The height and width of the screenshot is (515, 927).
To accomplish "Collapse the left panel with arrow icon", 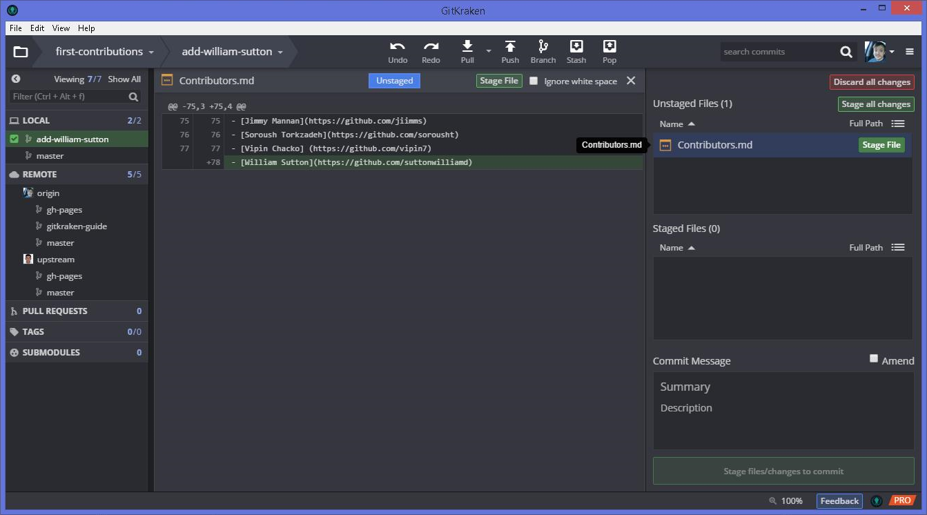I will (x=16, y=79).
